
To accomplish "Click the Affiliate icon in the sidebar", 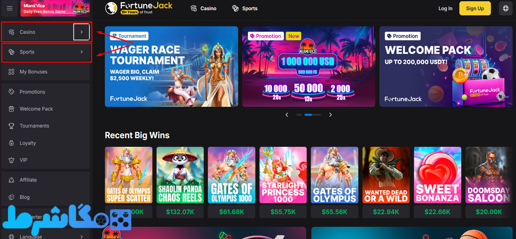I will tap(11, 180).
